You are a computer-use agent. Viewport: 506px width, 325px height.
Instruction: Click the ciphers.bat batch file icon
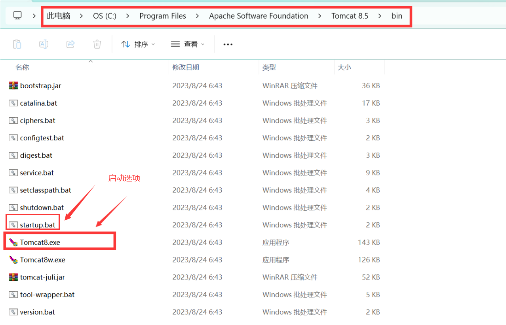tap(13, 120)
